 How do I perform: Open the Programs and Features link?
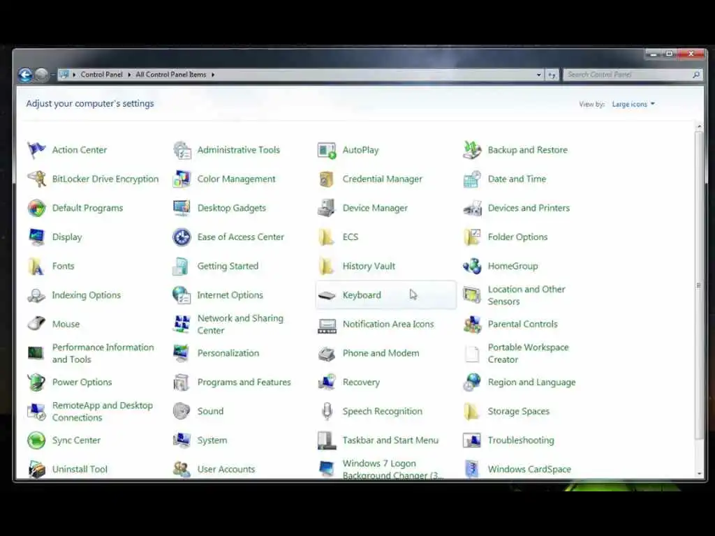(x=244, y=382)
